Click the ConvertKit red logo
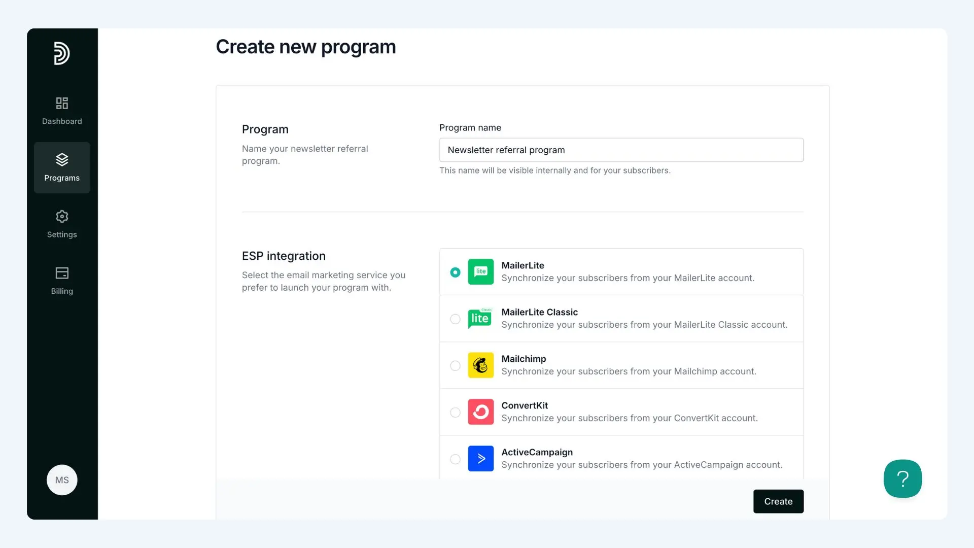This screenshot has width=974, height=548. coord(480,412)
